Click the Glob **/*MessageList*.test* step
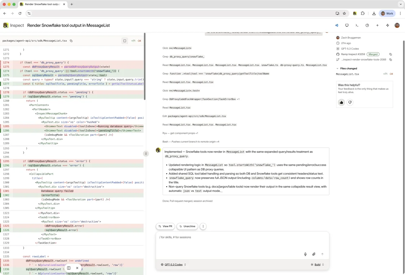The width and height of the screenshot is (405, 275). coord(181,91)
